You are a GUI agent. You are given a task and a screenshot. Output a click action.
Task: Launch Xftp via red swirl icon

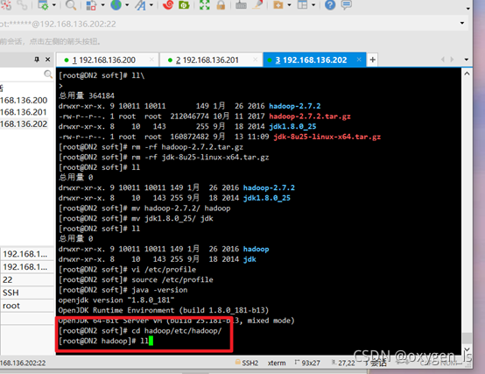167,4
